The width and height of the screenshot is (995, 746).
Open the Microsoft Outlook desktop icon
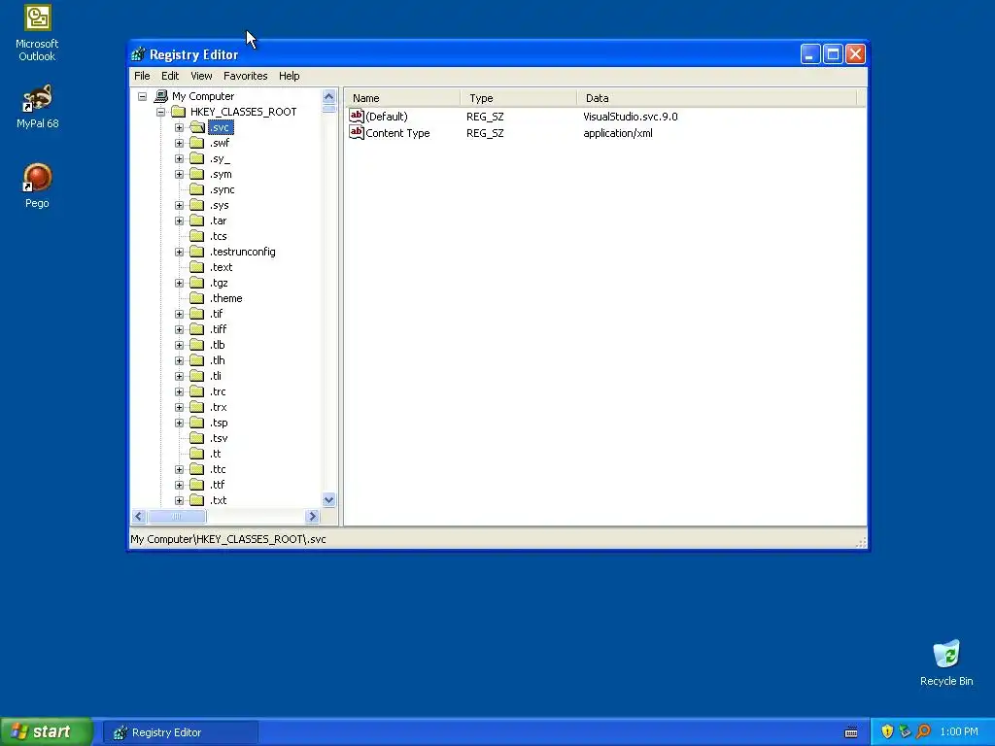click(37, 33)
